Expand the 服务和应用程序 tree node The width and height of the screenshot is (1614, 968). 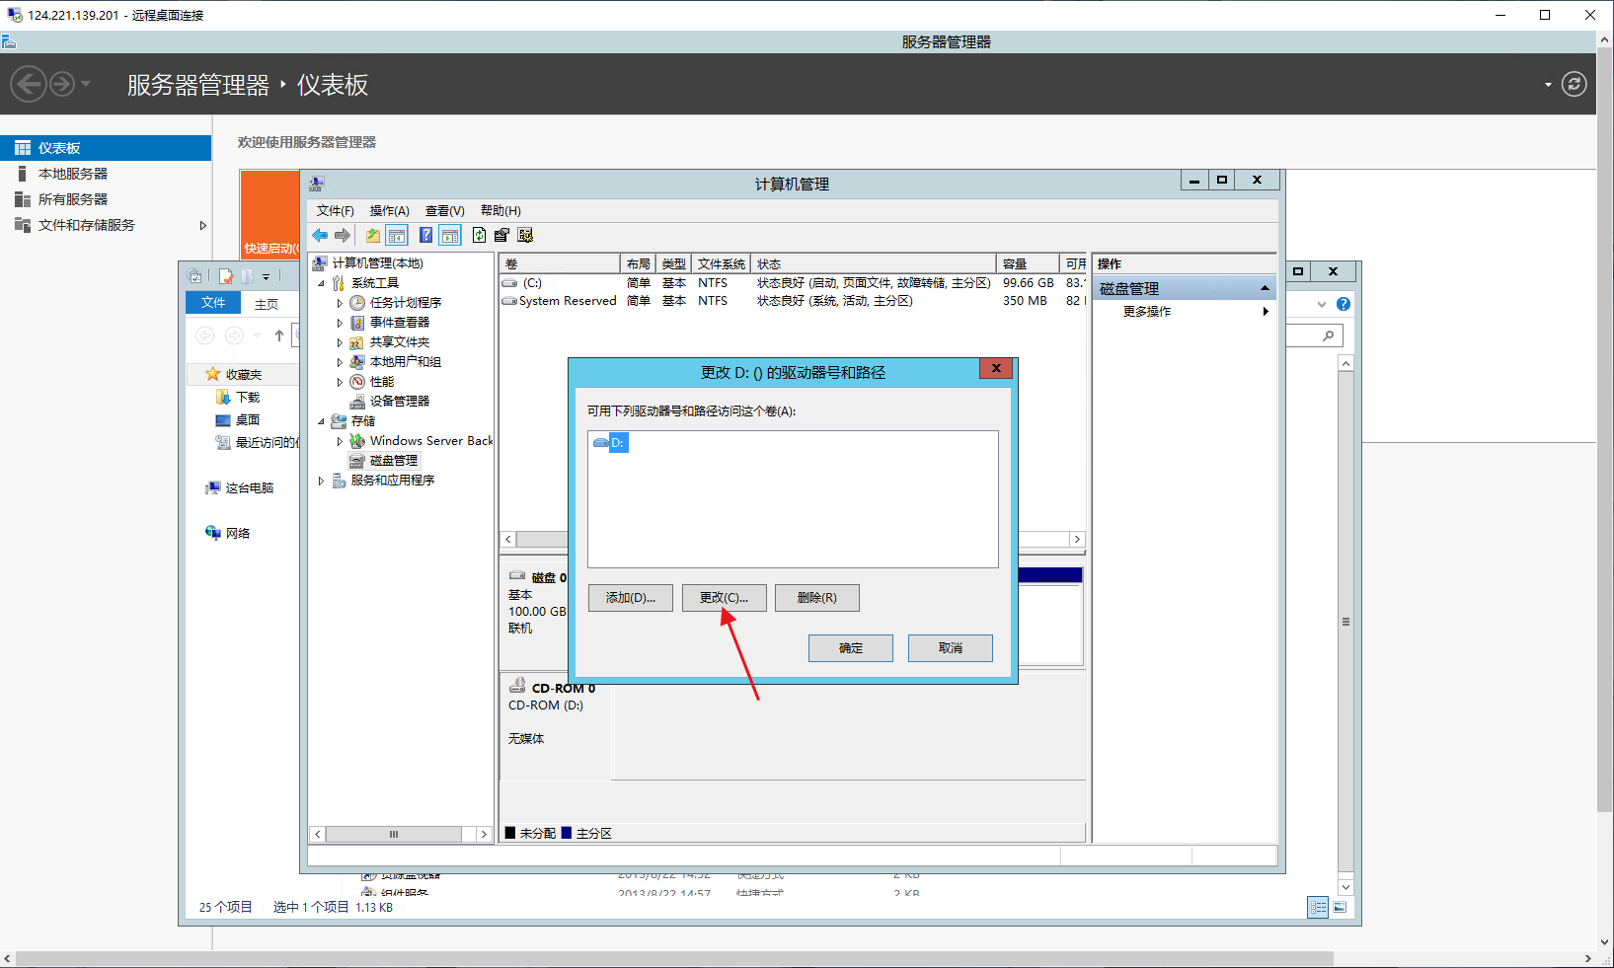click(321, 481)
